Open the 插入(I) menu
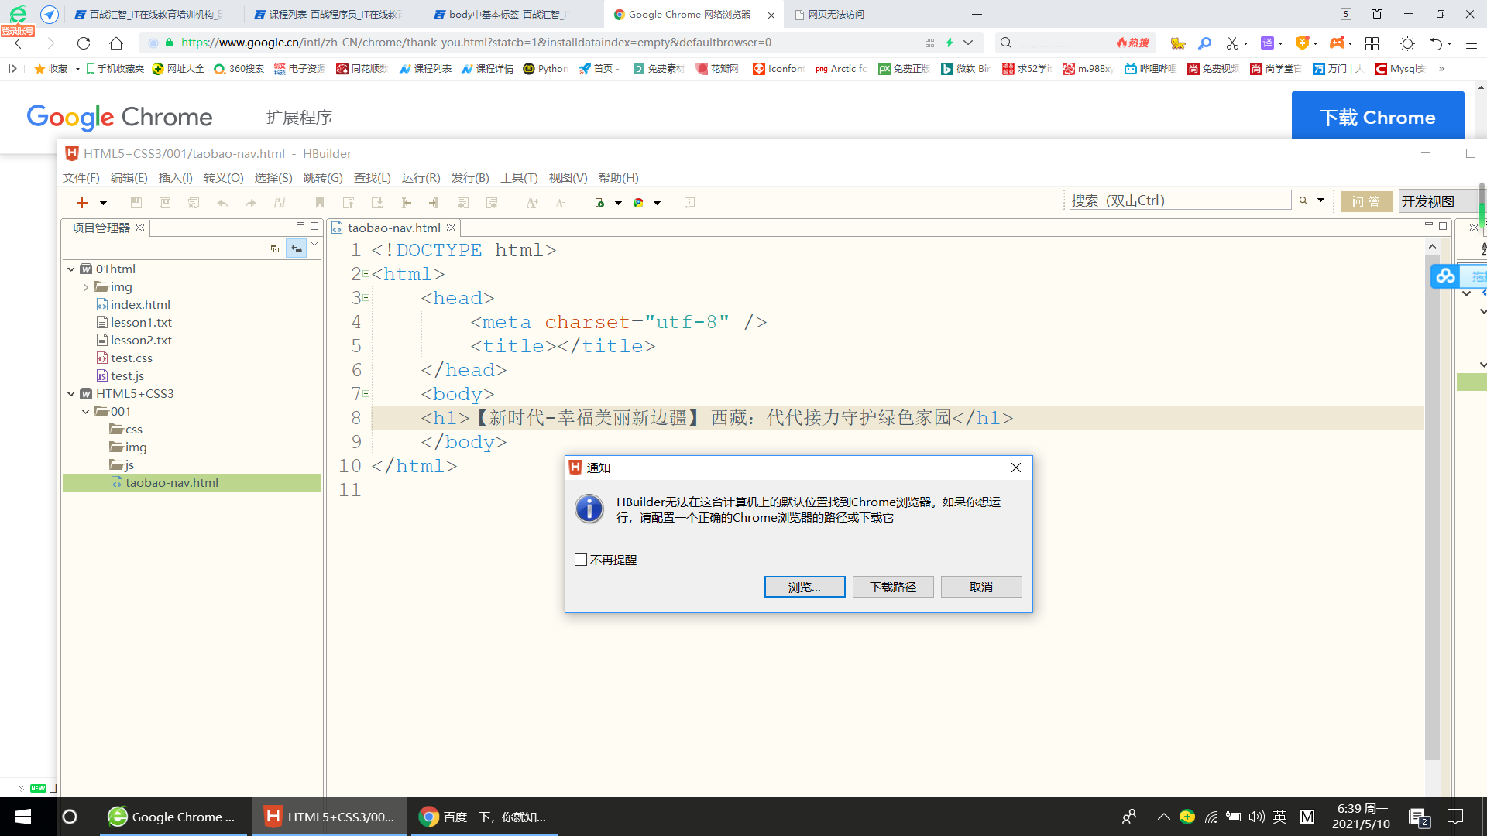Image resolution: width=1487 pixels, height=836 pixels. point(176,177)
